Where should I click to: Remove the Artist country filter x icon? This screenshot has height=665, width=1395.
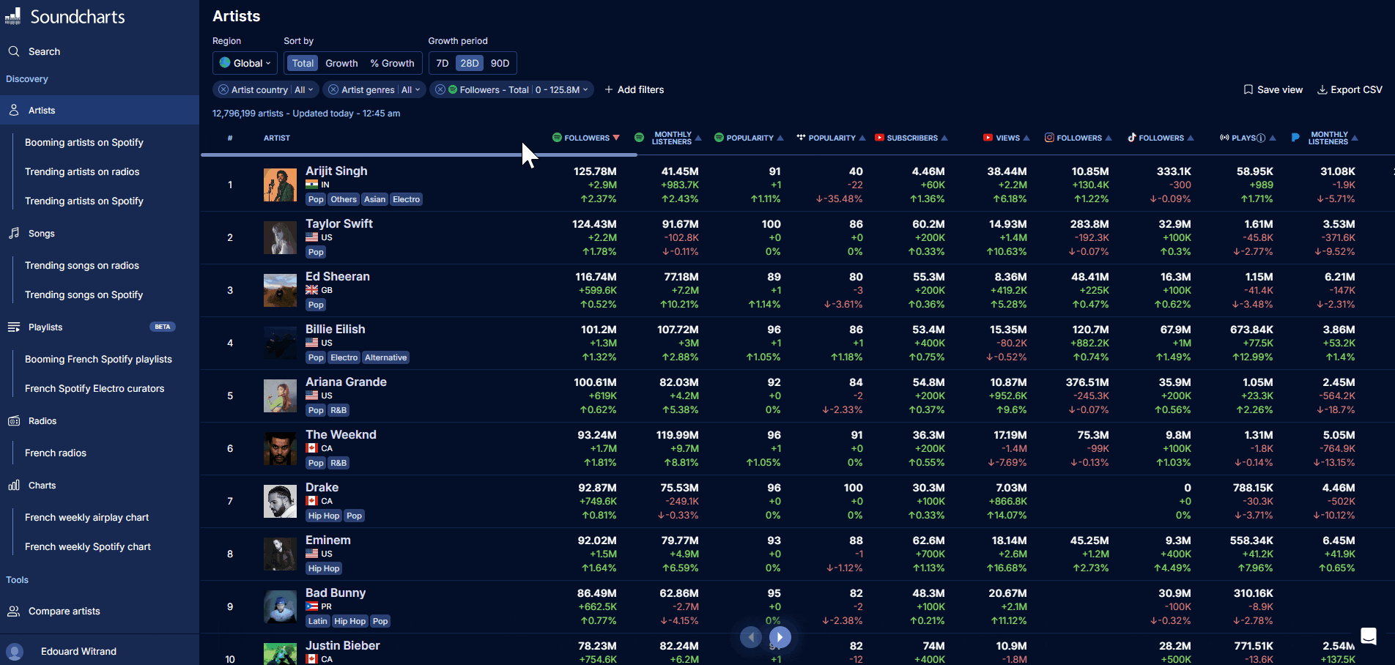pyautogui.click(x=223, y=89)
